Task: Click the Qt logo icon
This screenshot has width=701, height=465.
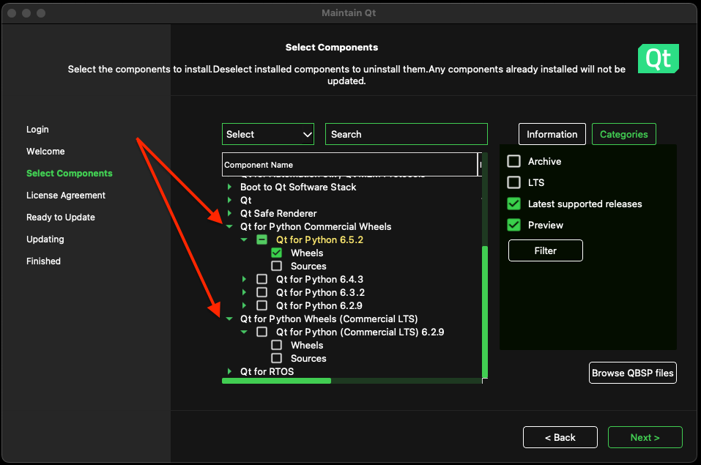Action: pyautogui.click(x=658, y=59)
